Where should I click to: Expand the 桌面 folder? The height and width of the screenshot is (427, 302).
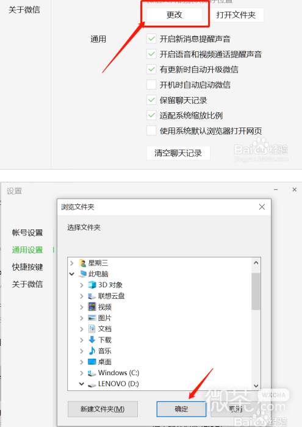(82, 362)
